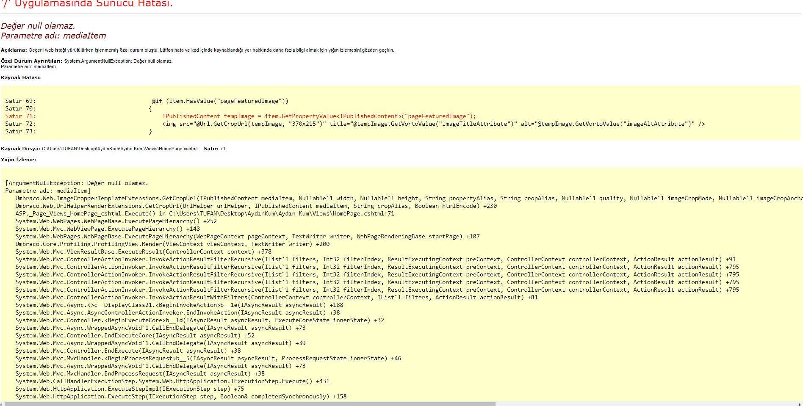The image size is (803, 406).
Task: Click the Umbraco.Core.Profiling.ProfilingView.Render stack line
Action: point(172,244)
